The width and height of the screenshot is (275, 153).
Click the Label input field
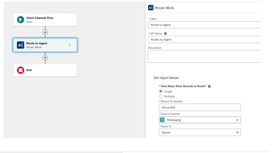[x=204, y=25]
